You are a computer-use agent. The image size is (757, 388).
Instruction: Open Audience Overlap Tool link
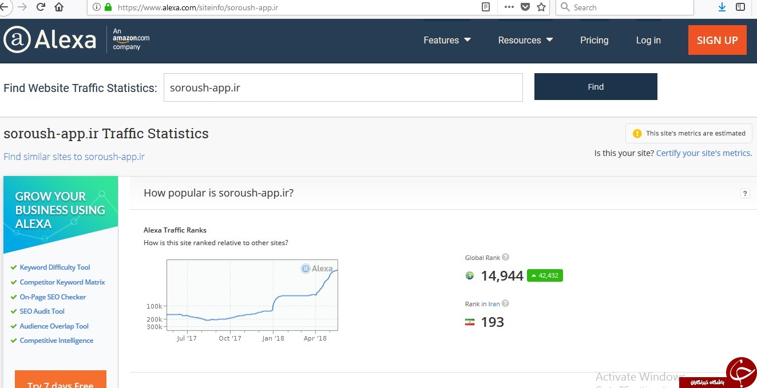[x=54, y=326]
